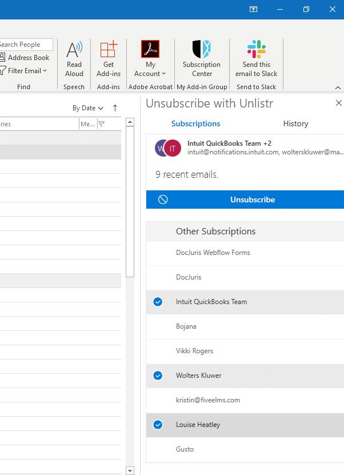This screenshot has height=475, width=344.
Task: Click the message list scroll up arrow
Action: [x=130, y=122]
